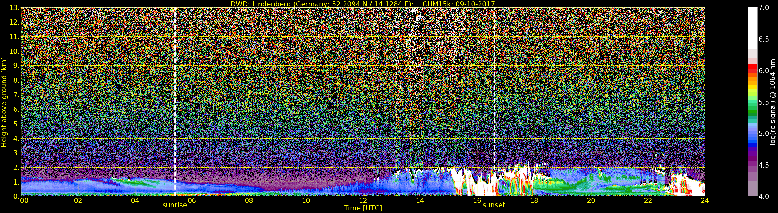This screenshot has height=213, width=778.
Task: Click the '5.5' colorbar scale value
Action: 763,102
